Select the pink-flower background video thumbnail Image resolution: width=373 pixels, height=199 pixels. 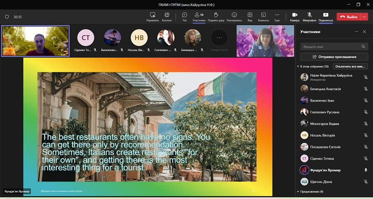pos(265,41)
